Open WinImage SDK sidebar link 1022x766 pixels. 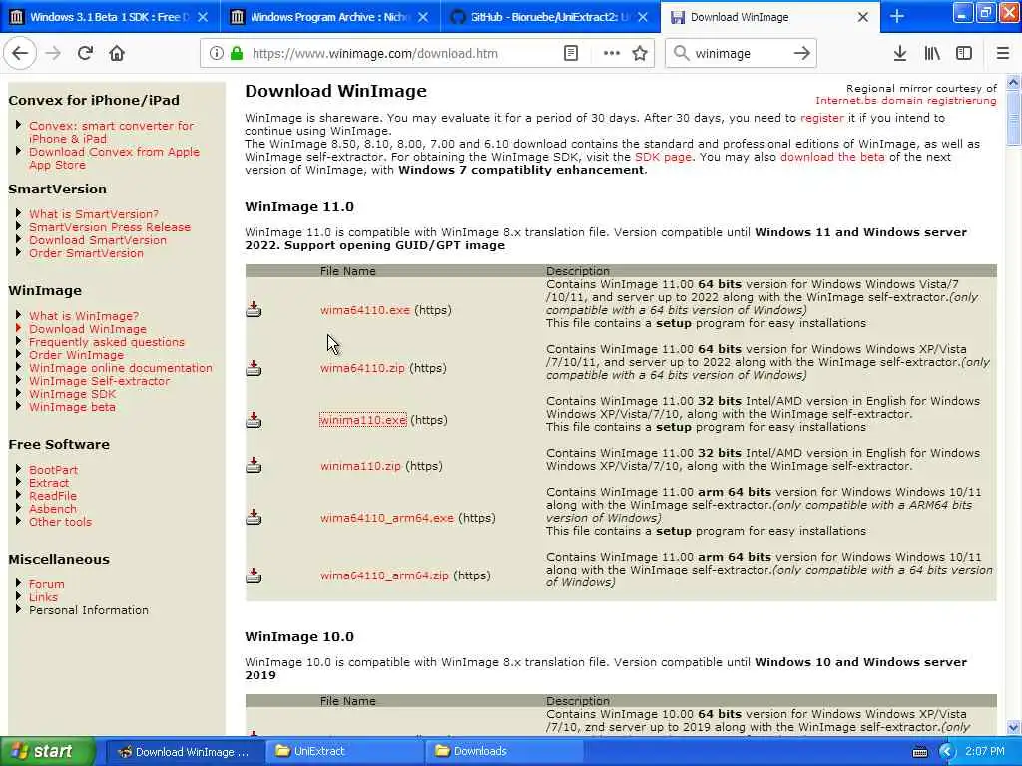coord(72,394)
